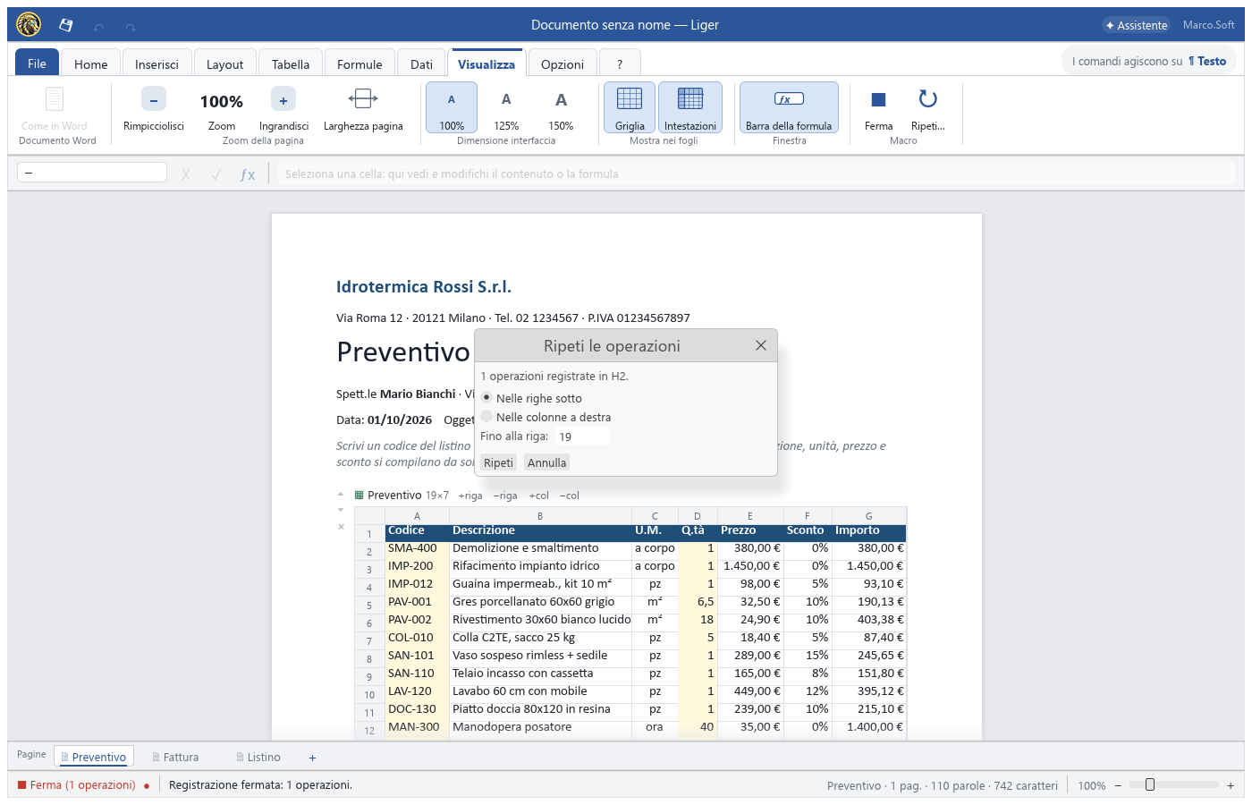Click the redo arrow in title bar
Screen dimensions: 1252x805
click(x=131, y=26)
